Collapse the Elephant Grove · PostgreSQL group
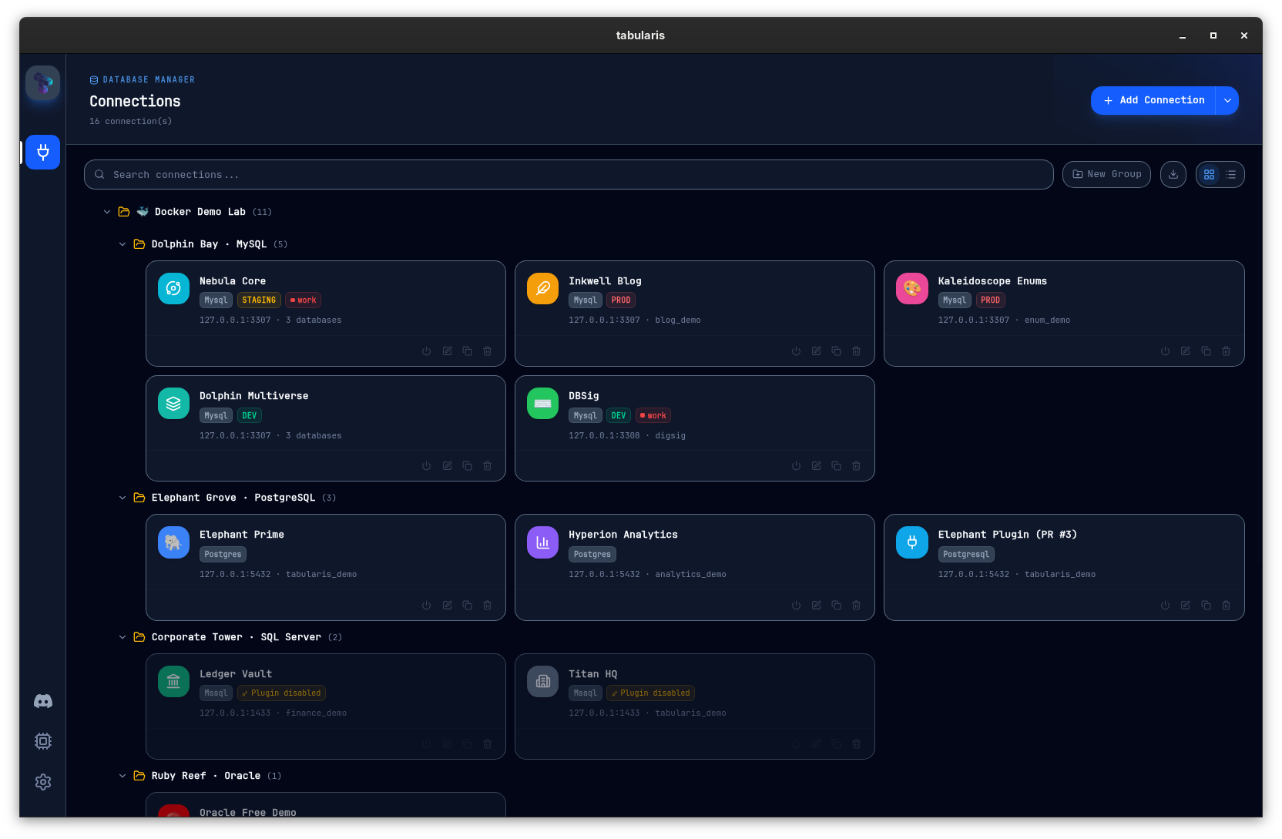This screenshot has width=1282, height=839. [122, 498]
